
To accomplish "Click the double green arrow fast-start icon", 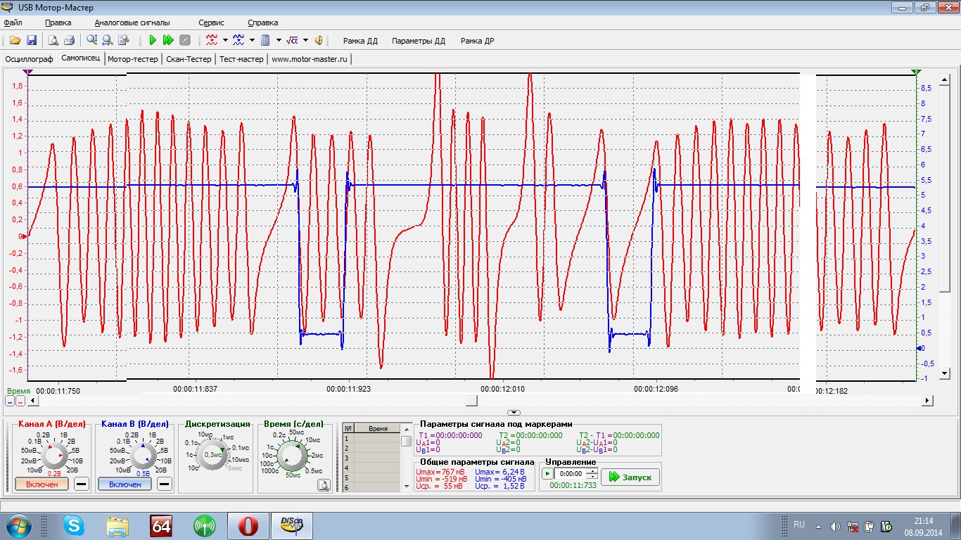I will (x=169, y=41).
